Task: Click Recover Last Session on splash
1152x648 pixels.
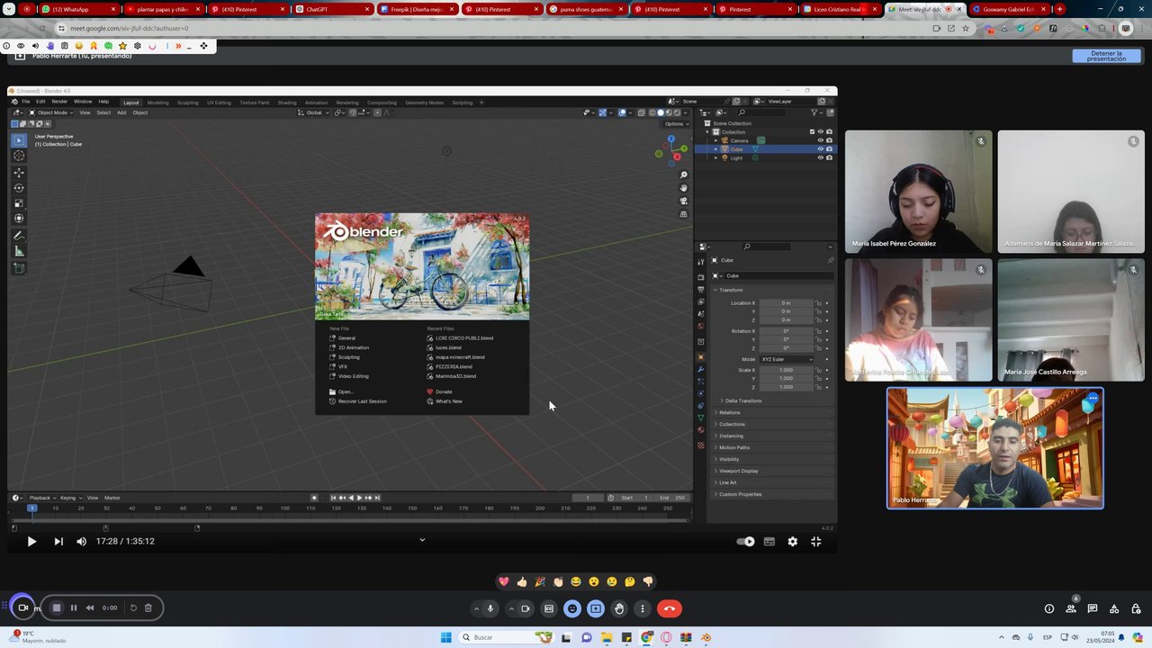Action: pyautogui.click(x=358, y=401)
